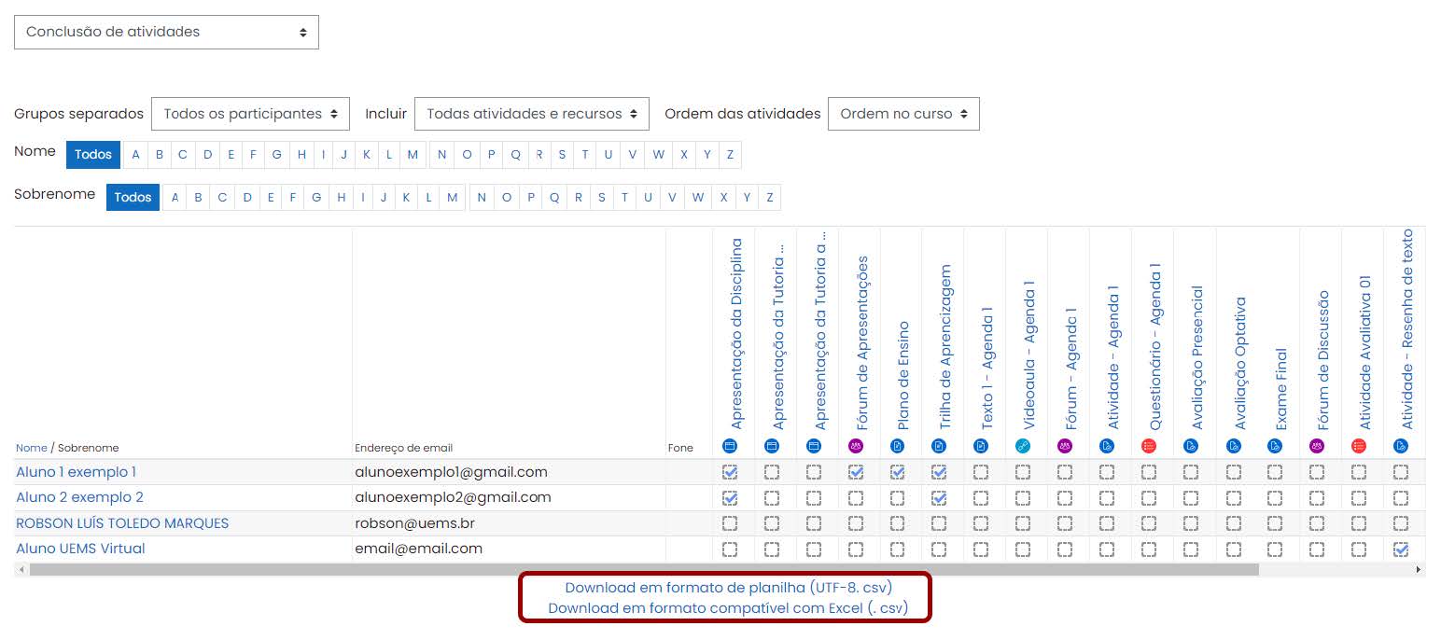Screen dimensions: 1441x640
Task: Select the Atividade Avaliativa 01 quiz icon
Action: click(1359, 446)
